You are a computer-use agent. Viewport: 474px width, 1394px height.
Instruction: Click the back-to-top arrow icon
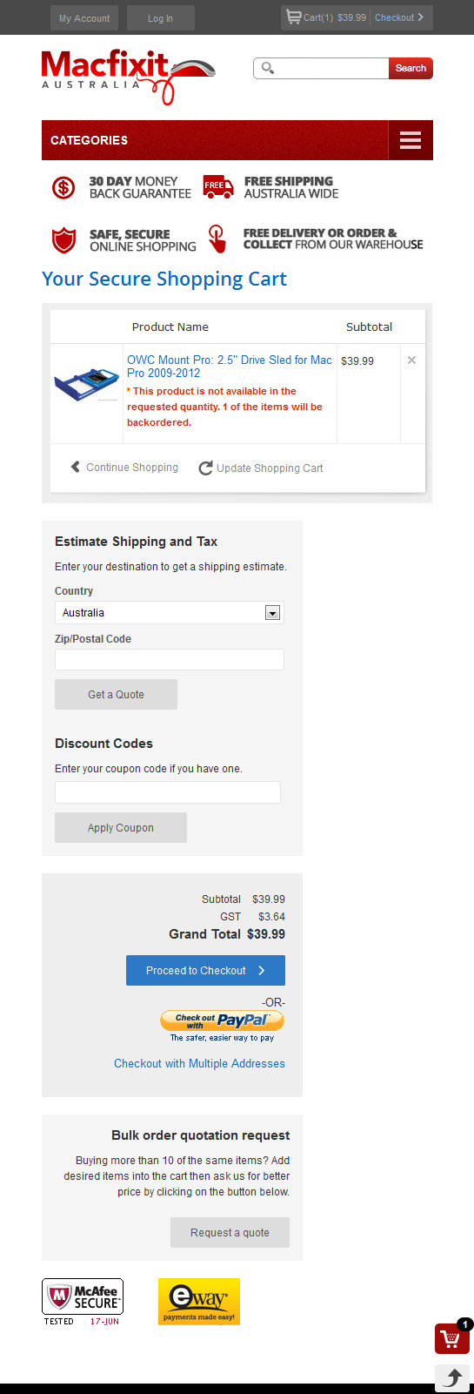pyautogui.click(x=452, y=1378)
